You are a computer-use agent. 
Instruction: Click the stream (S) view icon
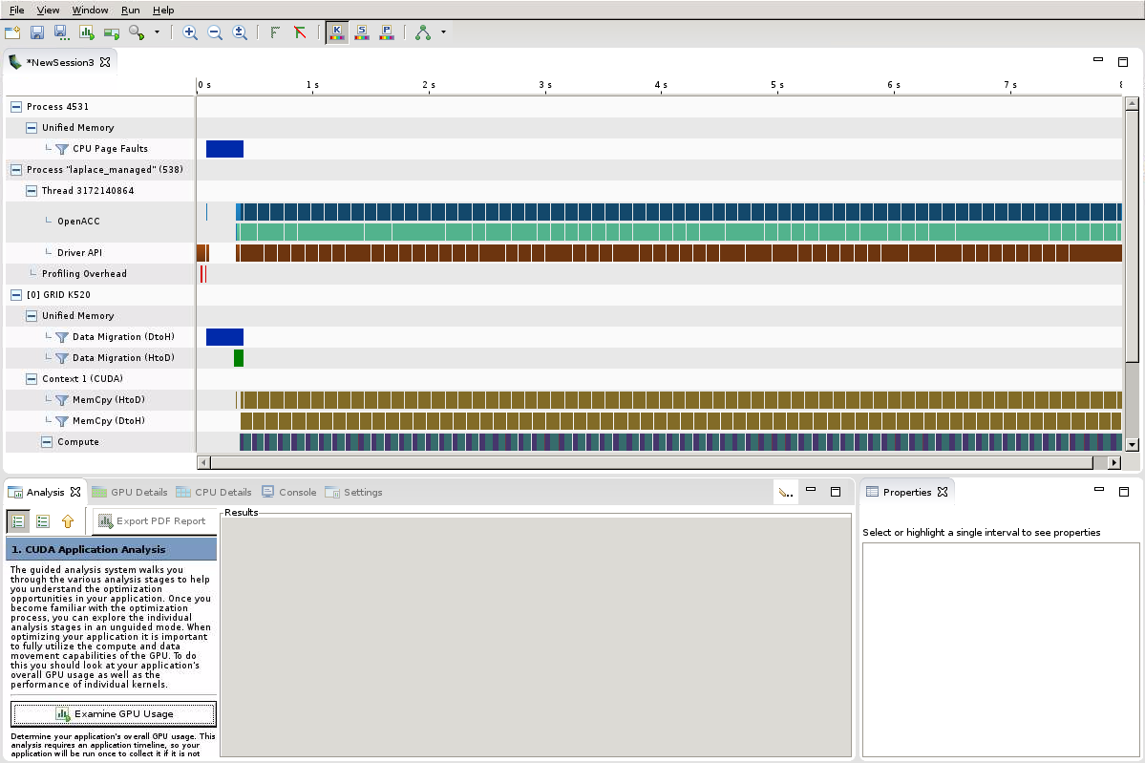(x=362, y=32)
